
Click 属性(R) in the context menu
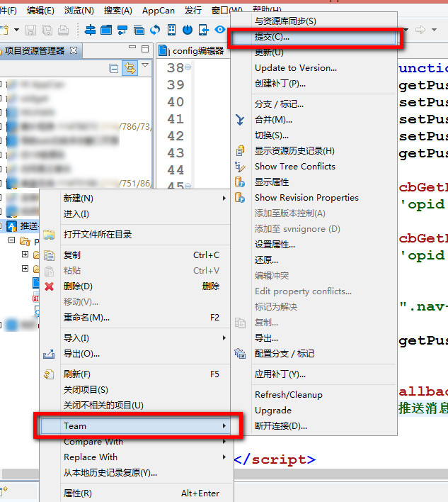(135, 493)
